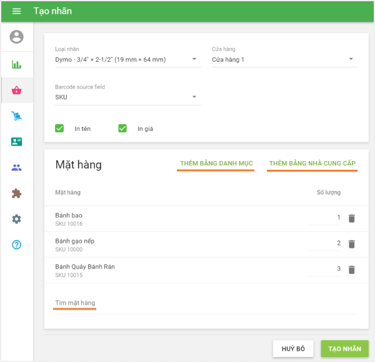Image resolution: width=375 pixels, height=362 pixels.
Task: Open the settings gear icon
Action: click(17, 219)
